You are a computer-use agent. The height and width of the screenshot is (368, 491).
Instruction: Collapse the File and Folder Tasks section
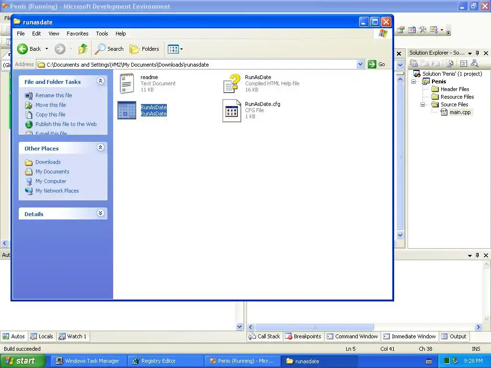pos(101,81)
